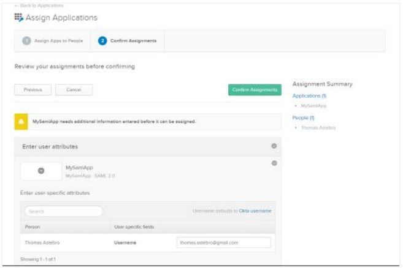Image resolution: width=403 pixels, height=268 pixels.
Task: Select Thomas Astebro table row name
Action: click(42, 243)
